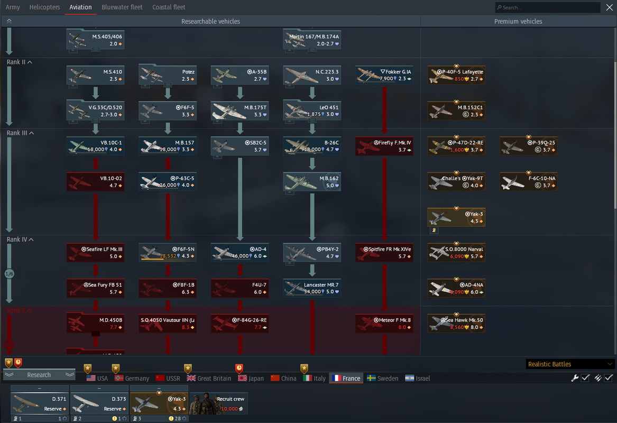Select the M.B.157 aircraft card

168,146
